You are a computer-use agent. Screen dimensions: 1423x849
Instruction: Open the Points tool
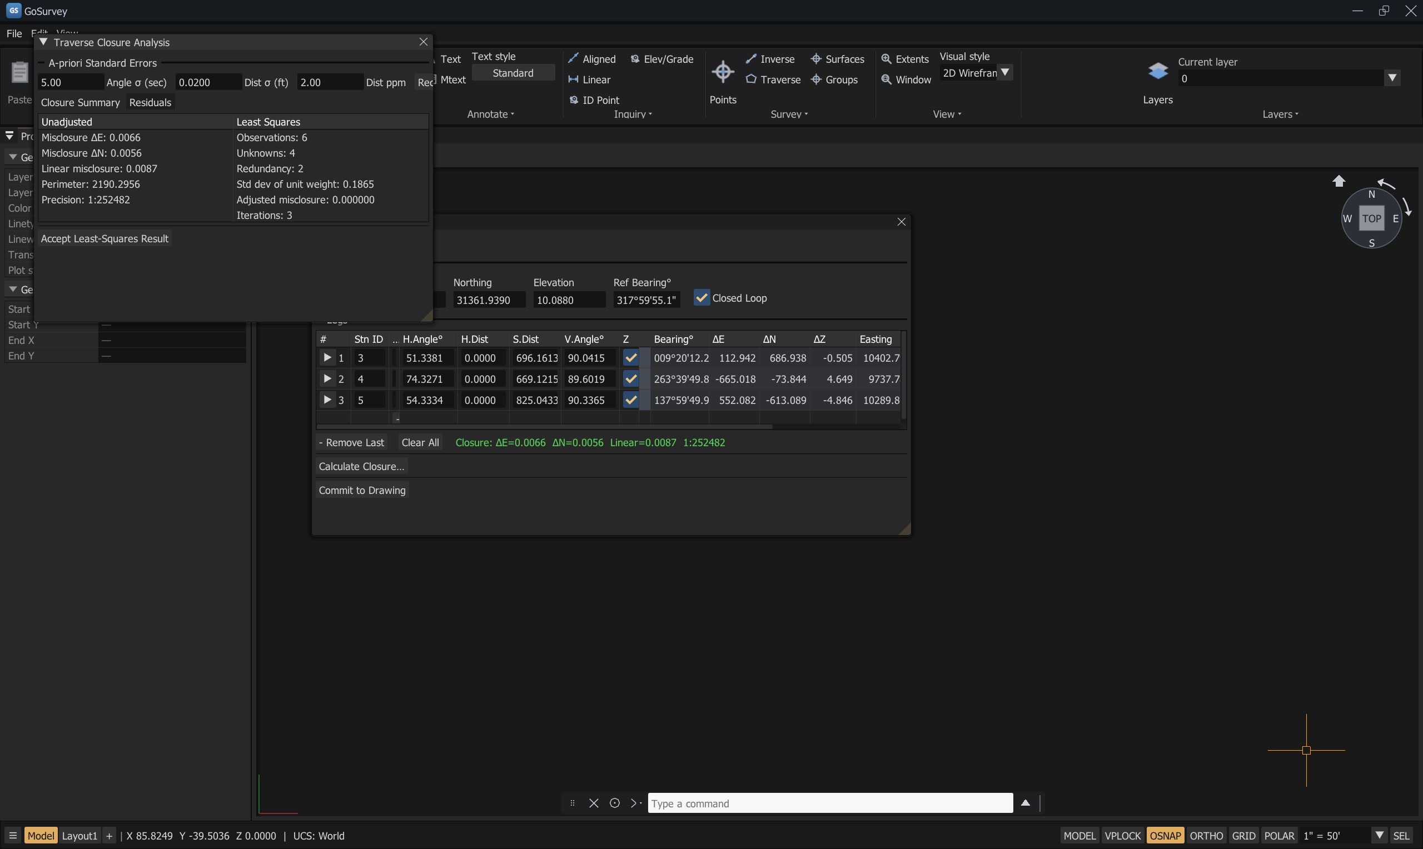723,82
